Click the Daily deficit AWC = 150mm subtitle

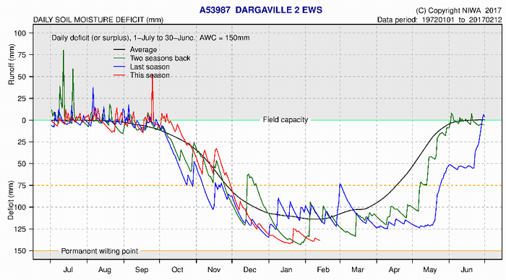pyautogui.click(x=150, y=38)
